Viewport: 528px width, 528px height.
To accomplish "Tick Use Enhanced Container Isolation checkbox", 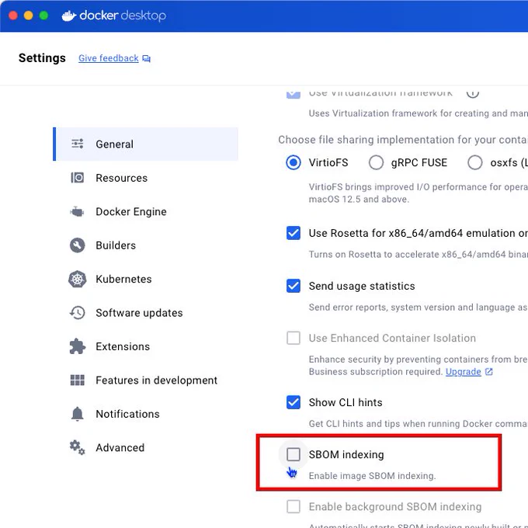I will pyautogui.click(x=294, y=338).
